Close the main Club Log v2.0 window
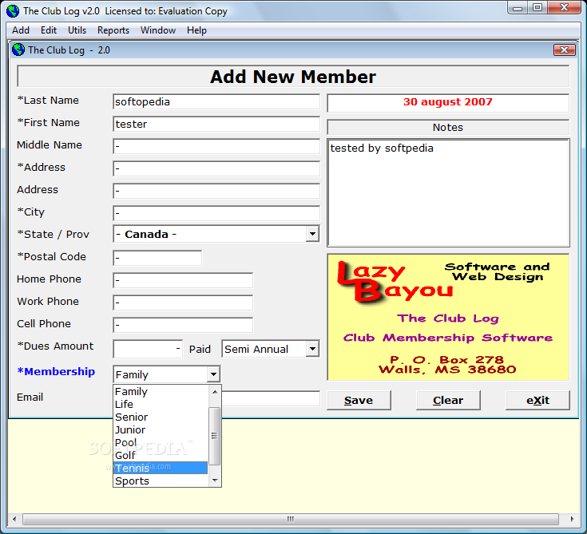The image size is (587, 534). [x=564, y=7]
